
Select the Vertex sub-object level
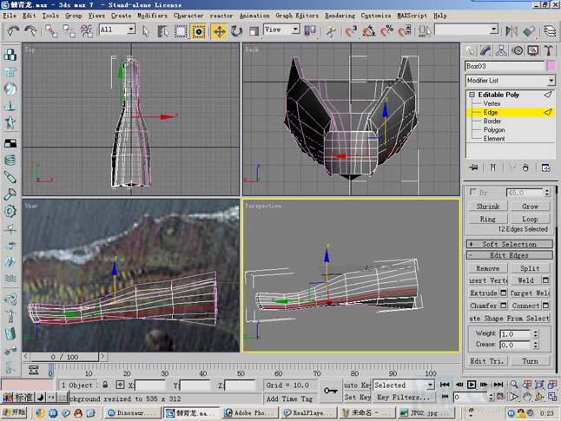(492, 103)
